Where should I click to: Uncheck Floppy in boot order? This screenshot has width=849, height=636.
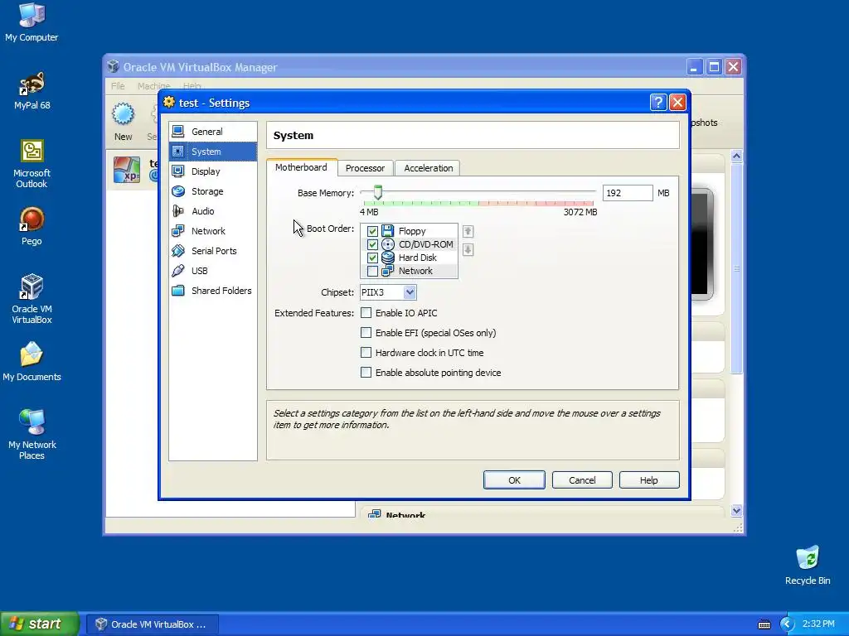click(x=372, y=231)
